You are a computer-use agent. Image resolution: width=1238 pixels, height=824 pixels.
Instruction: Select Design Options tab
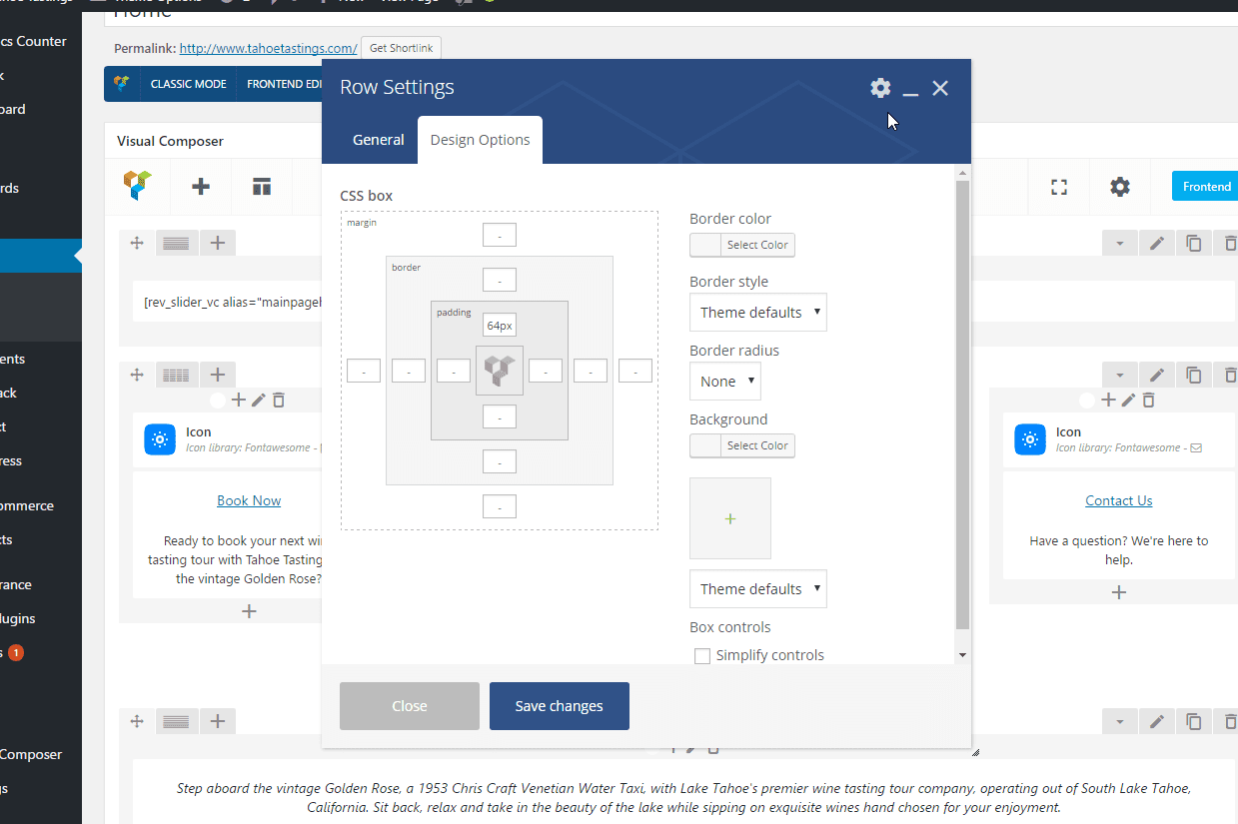coord(481,140)
